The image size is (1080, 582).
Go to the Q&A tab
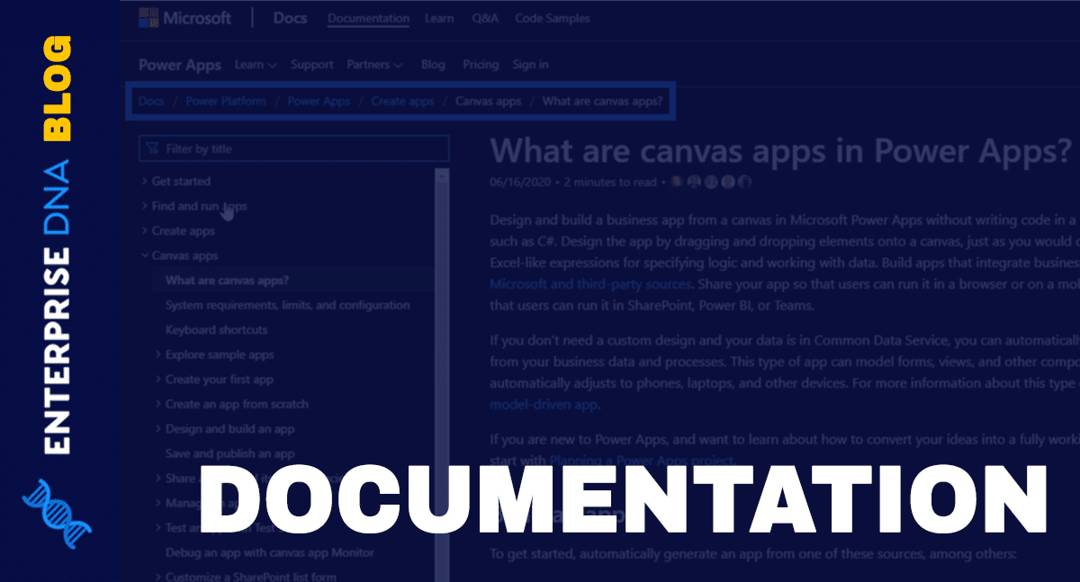pos(486,18)
